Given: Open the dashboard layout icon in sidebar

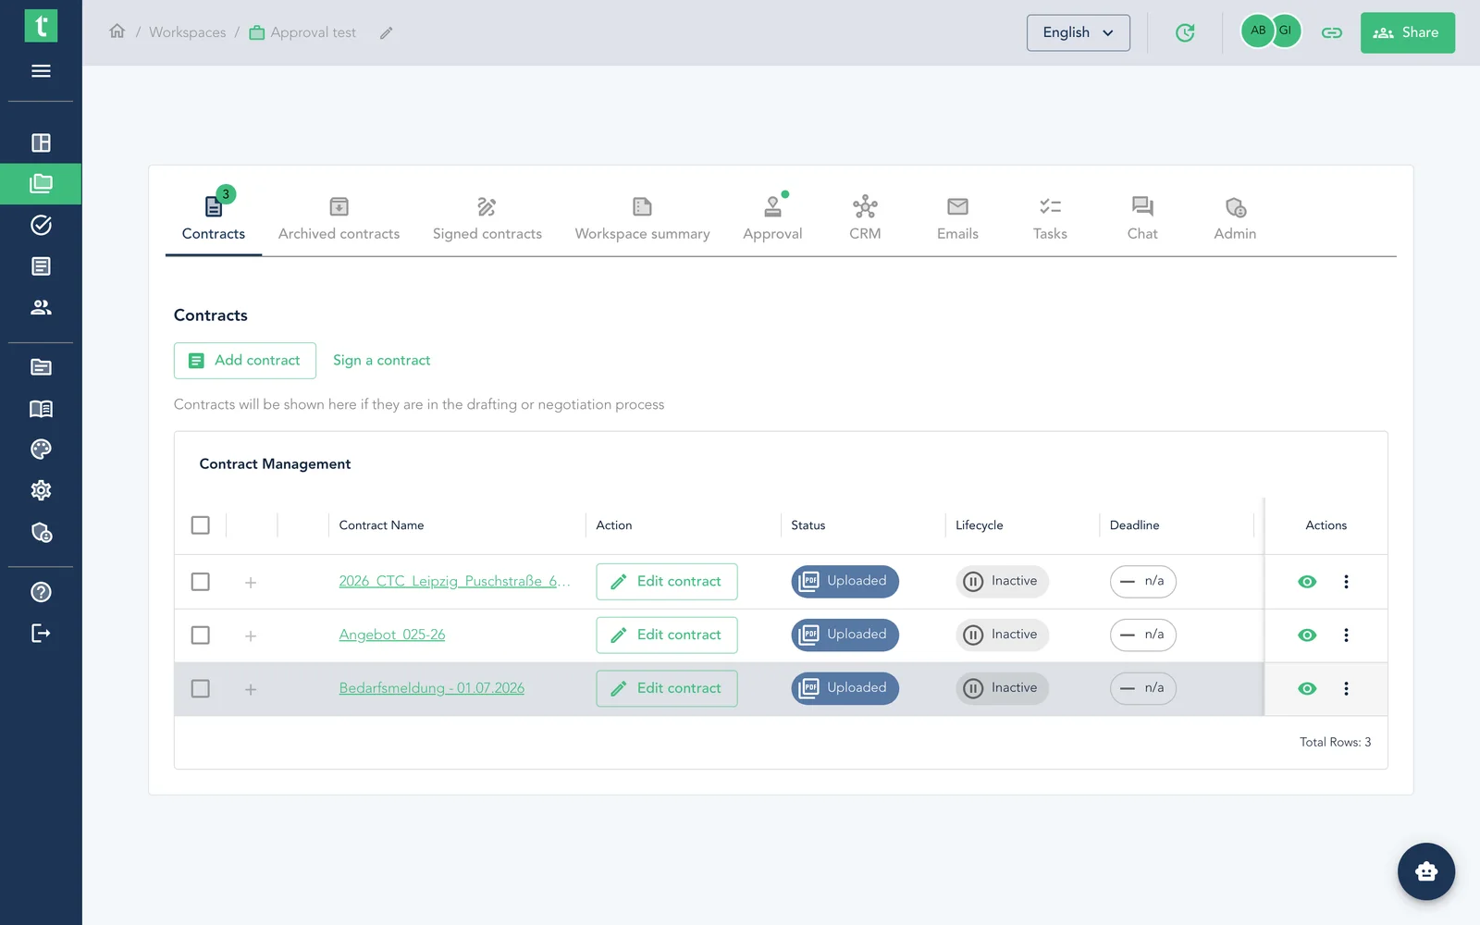Looking at the screenshot, I should point(41,142).
